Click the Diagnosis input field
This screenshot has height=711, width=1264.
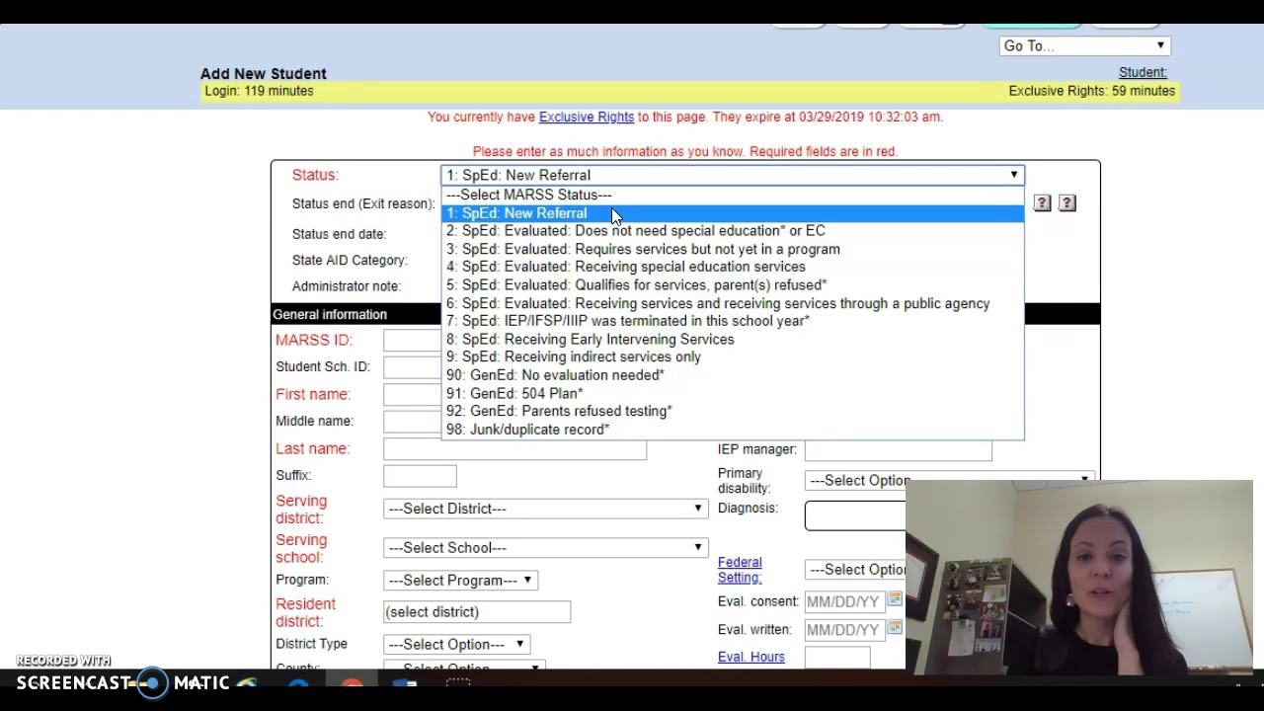pos(855,515)
